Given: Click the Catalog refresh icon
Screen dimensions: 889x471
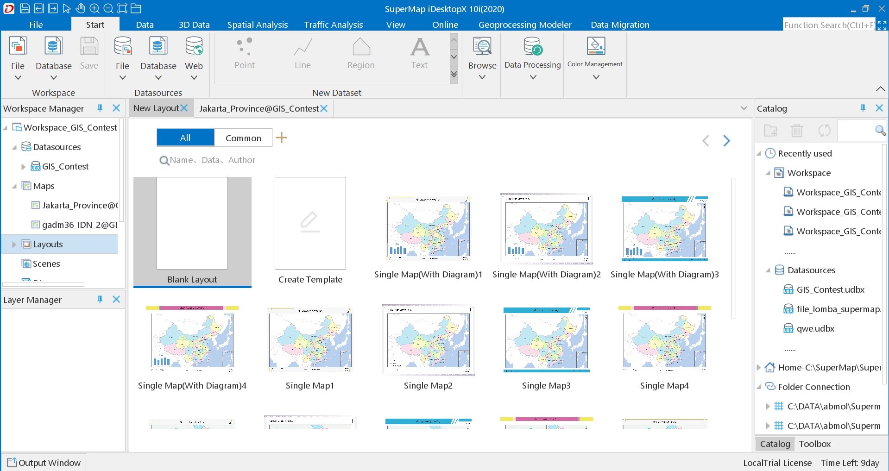Looking at the screenshot, I should (824, 131).
